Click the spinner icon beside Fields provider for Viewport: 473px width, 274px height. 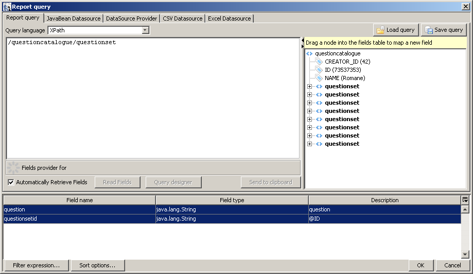tap(13, 168)
